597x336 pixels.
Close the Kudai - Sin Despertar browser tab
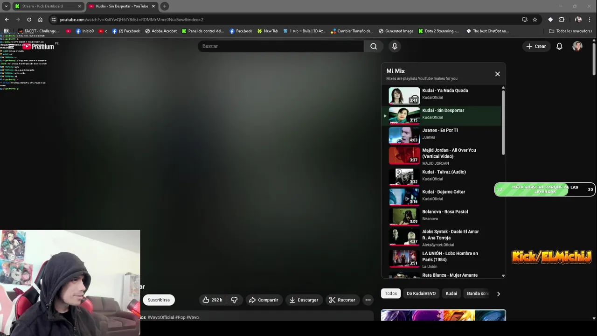coord(153,6)
